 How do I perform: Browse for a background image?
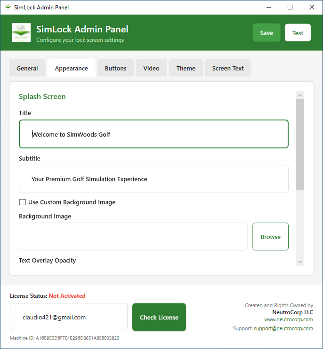(270, 237)
